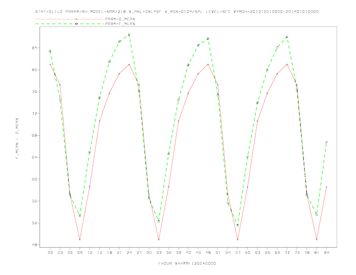
Task: Click O_MEAN plus marker at hour 24 peak
Action: click(x=129, y=64)
